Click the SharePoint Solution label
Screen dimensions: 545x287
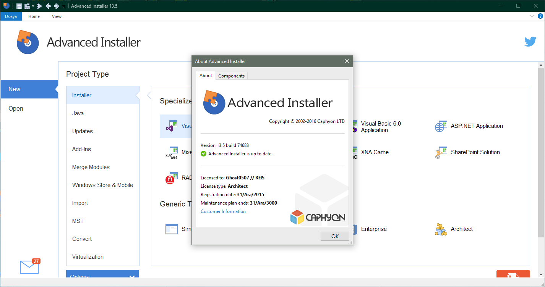[x=475, y=152]
